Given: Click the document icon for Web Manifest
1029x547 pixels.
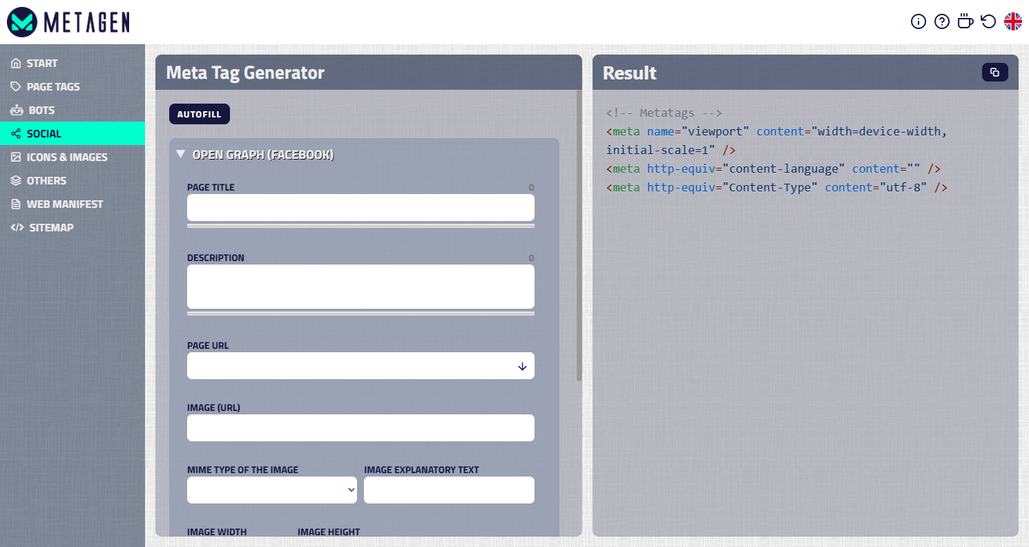Looking at the screenshot, I should coord(16,204).
